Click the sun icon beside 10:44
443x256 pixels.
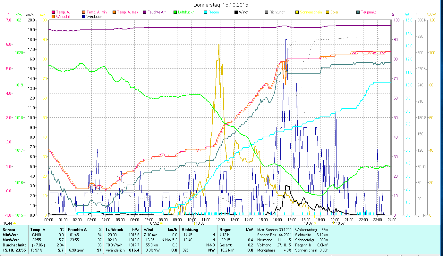14,223
